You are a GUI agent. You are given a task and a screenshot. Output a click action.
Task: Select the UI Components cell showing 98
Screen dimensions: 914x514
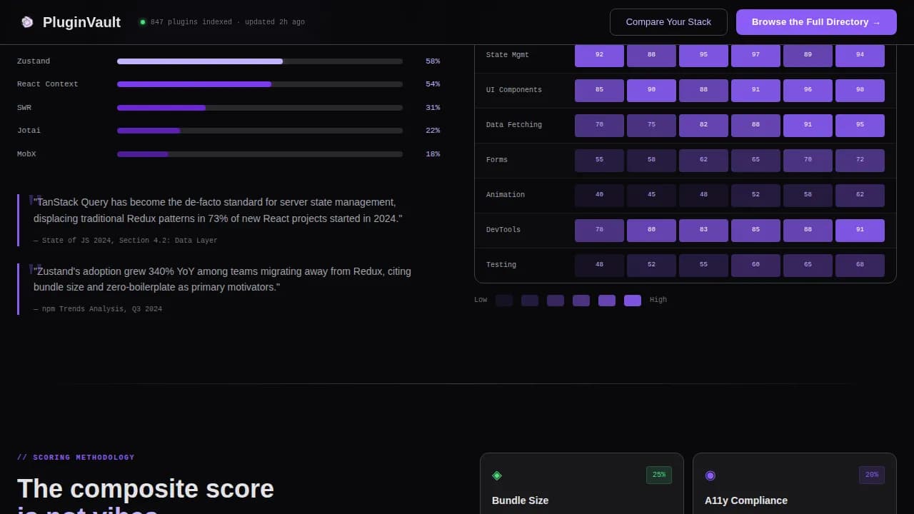click(x=860, y=91)
